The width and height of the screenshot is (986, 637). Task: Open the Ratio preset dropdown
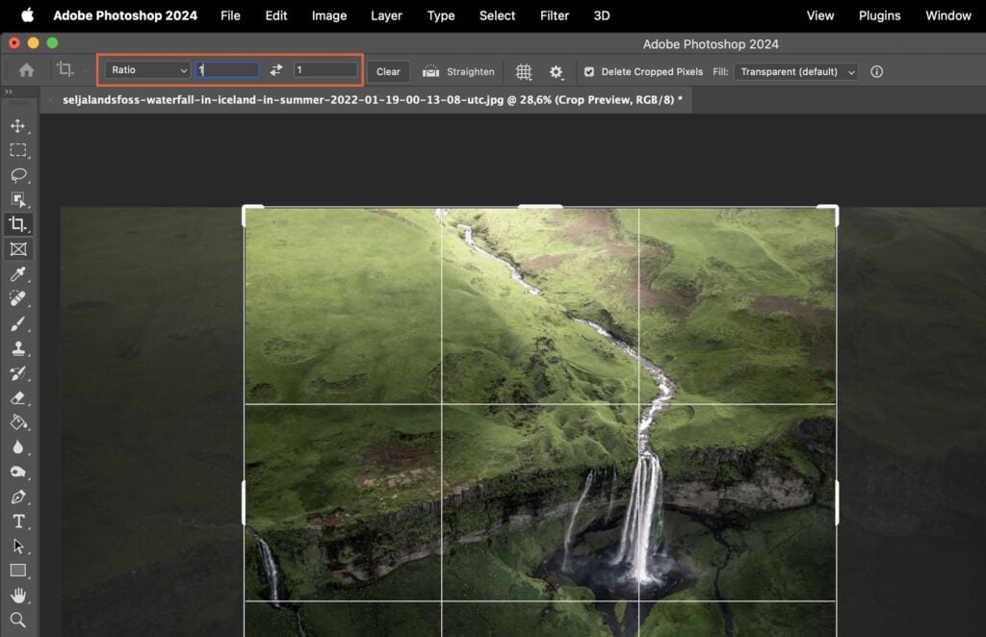coord(146,70)
